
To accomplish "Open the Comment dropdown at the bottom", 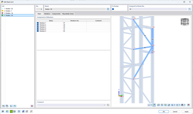I will tap(105, 105).
